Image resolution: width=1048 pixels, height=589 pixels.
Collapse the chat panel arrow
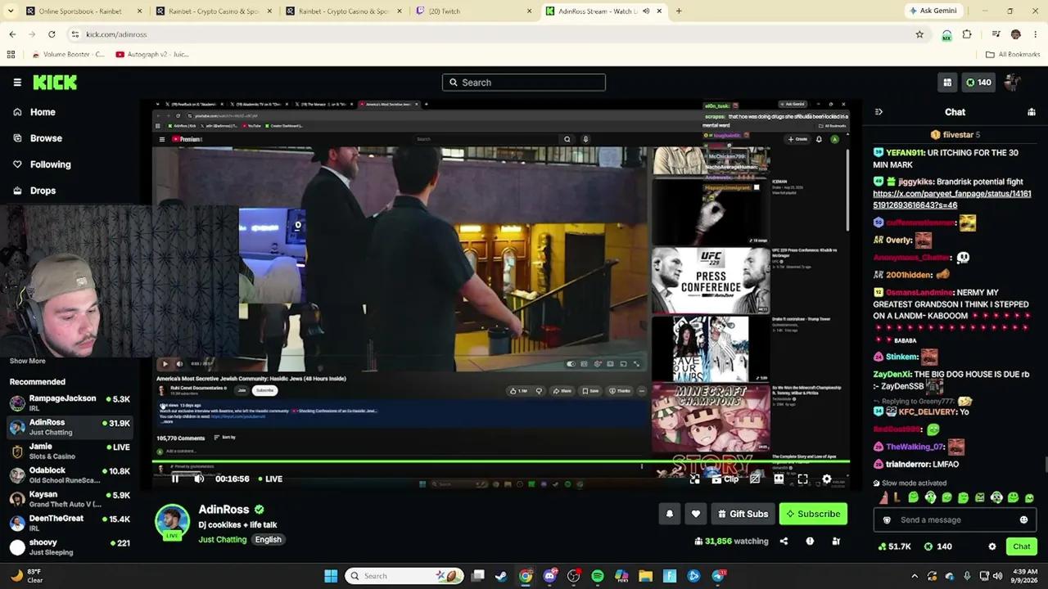click(879, 112)
